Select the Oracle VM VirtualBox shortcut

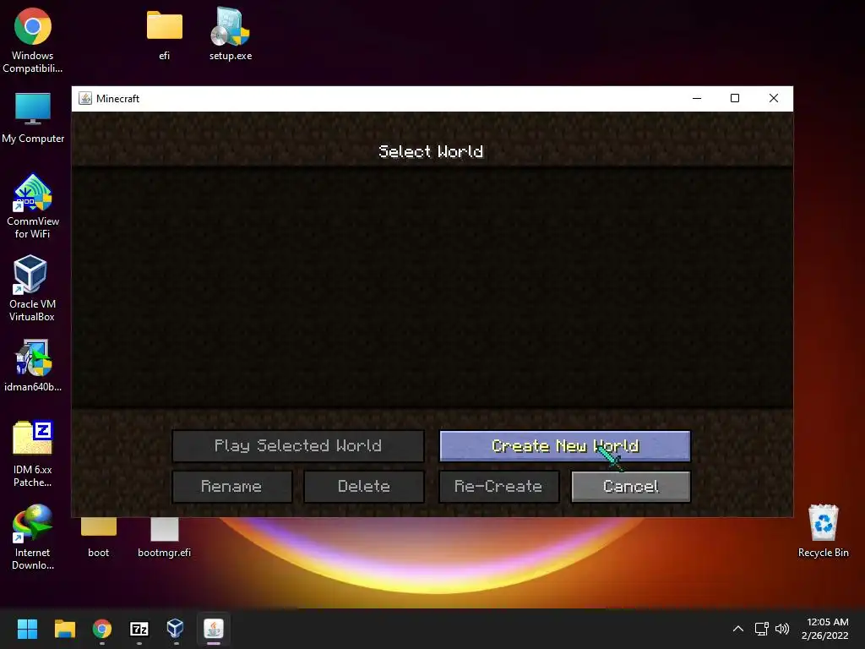coord(33,288)
